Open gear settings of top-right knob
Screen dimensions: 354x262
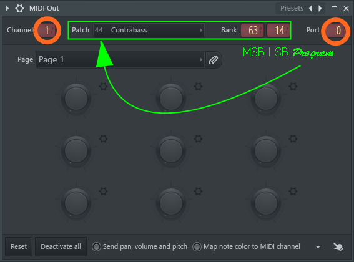(x=293, y=87)
